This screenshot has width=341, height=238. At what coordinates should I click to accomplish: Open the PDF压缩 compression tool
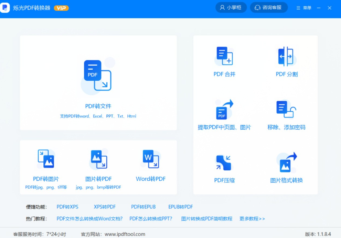point(224,168)
